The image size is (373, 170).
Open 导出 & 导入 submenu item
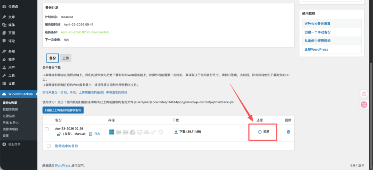pyautogui.click(x=11, y=123)
